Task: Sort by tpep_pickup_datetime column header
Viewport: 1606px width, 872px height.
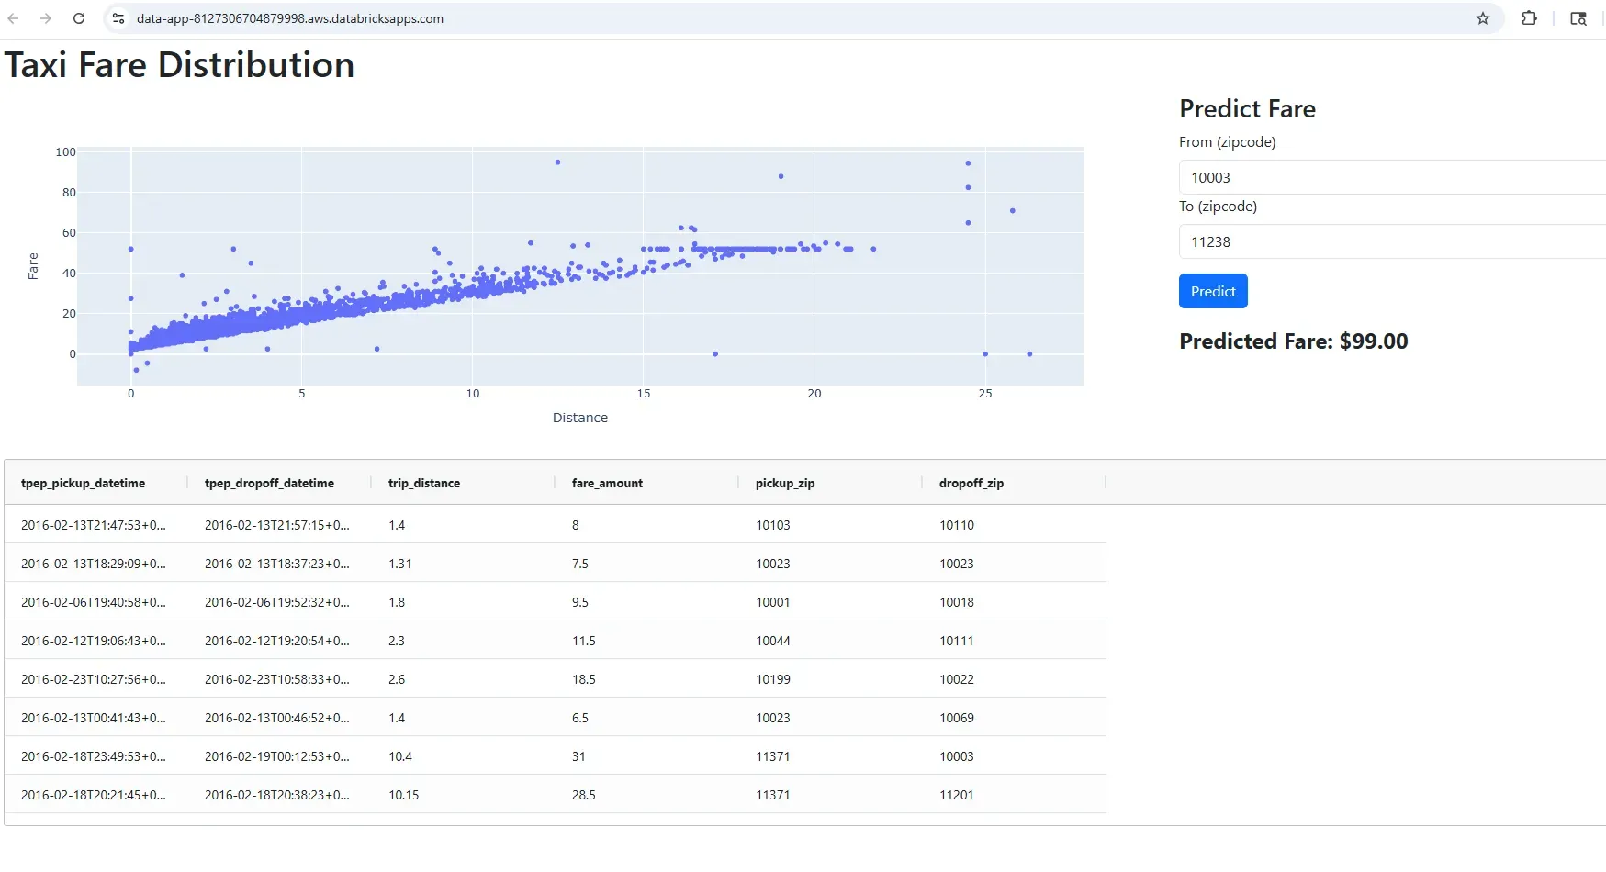Action: click(84, 483)
